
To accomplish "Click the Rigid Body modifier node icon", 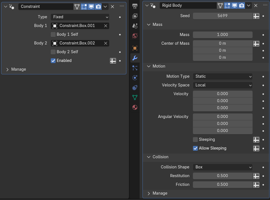I will click(153, 6).
